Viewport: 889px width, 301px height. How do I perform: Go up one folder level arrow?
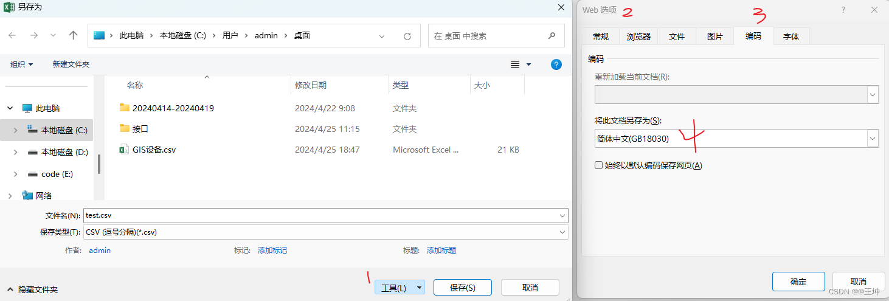[74, 36]
